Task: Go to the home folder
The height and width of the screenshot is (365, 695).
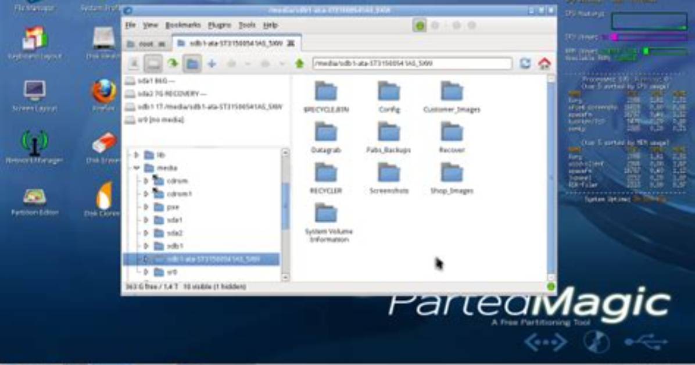Action: [x=544, y=63]
